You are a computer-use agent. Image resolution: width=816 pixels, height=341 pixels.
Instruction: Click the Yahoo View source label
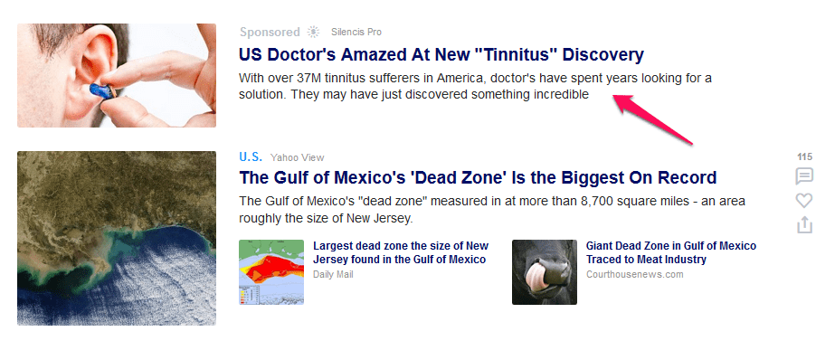tap(297, 157)
